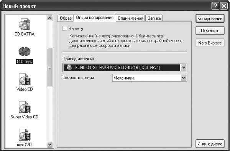
Task: Switch to the Образ tab
Action: click(66, 18)
